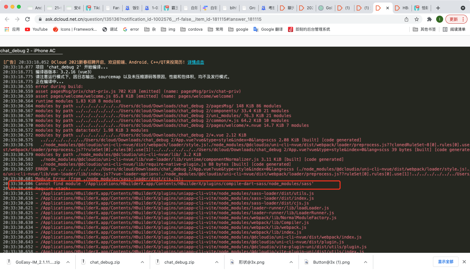This screenshot has width=470, height=271.
Task: Open a new tab with plus
Action: pyautogui.click(x=438, y=8)
